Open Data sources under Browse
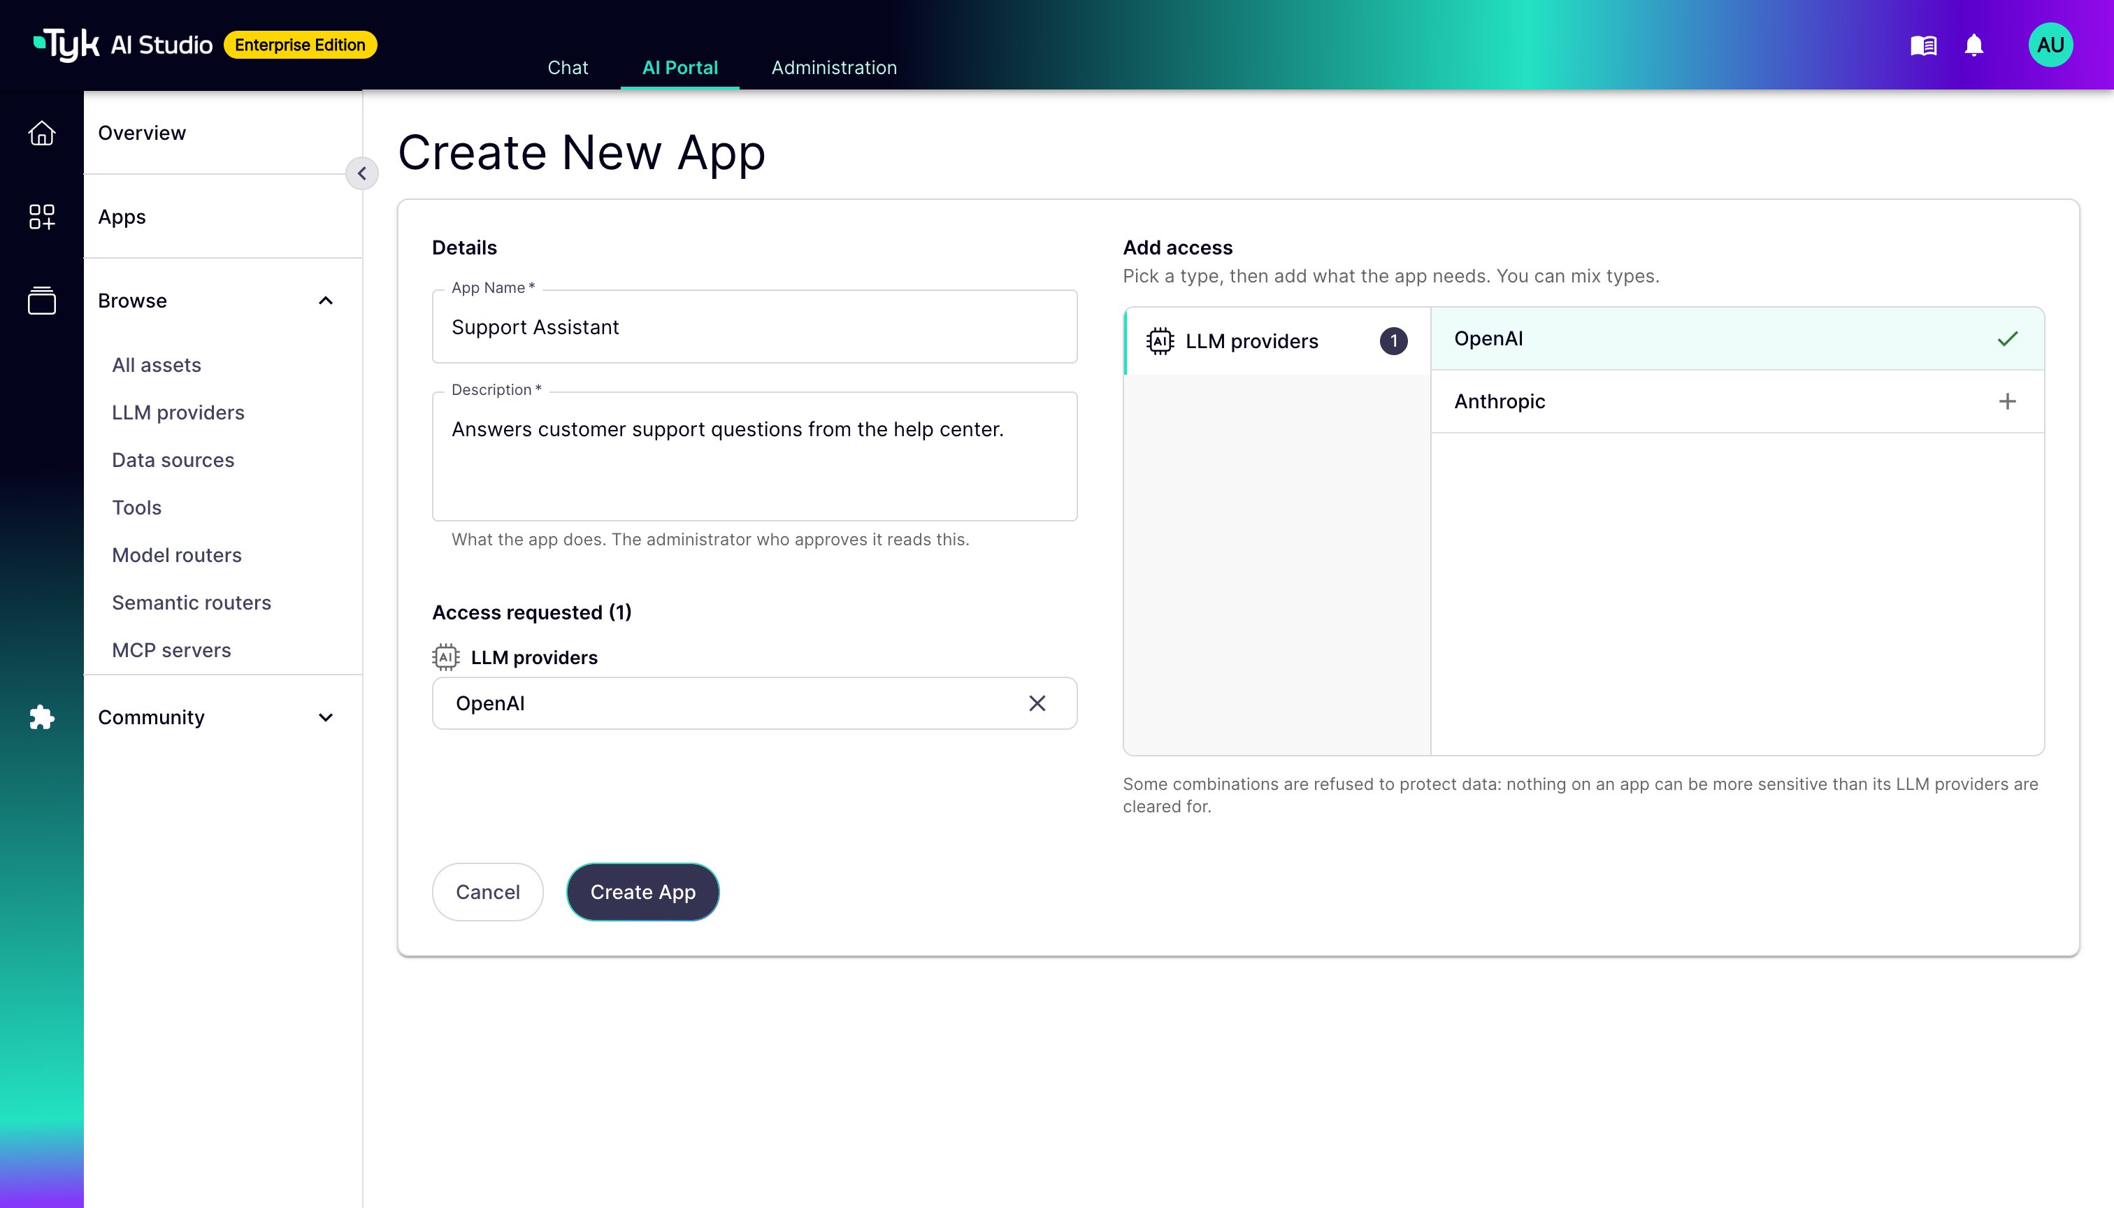The width and height of the screenshot is (2114, 1208). [173, 459]
